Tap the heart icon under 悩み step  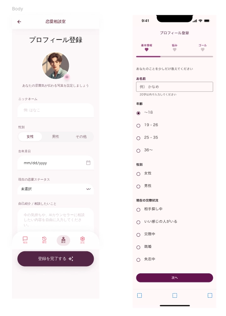[x=175, y=50]
